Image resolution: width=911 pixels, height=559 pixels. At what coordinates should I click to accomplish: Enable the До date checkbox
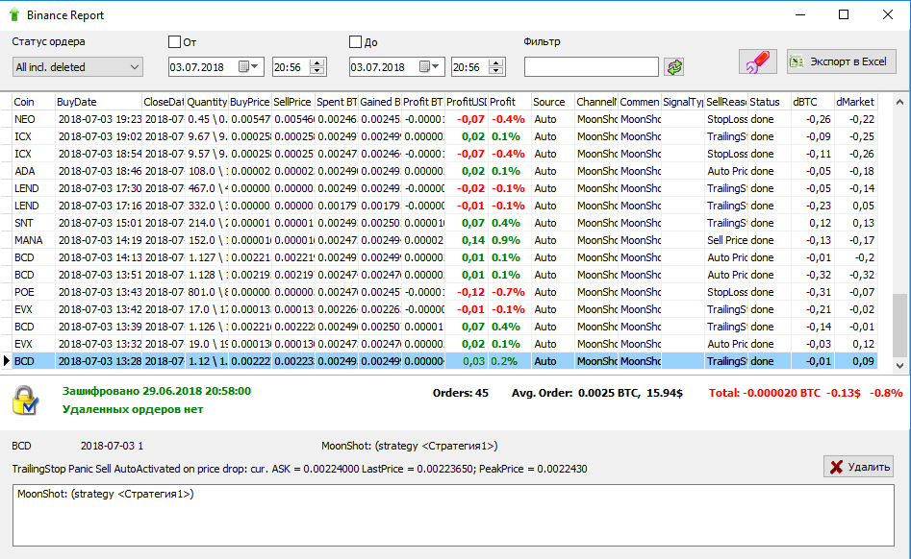point(355,41)
